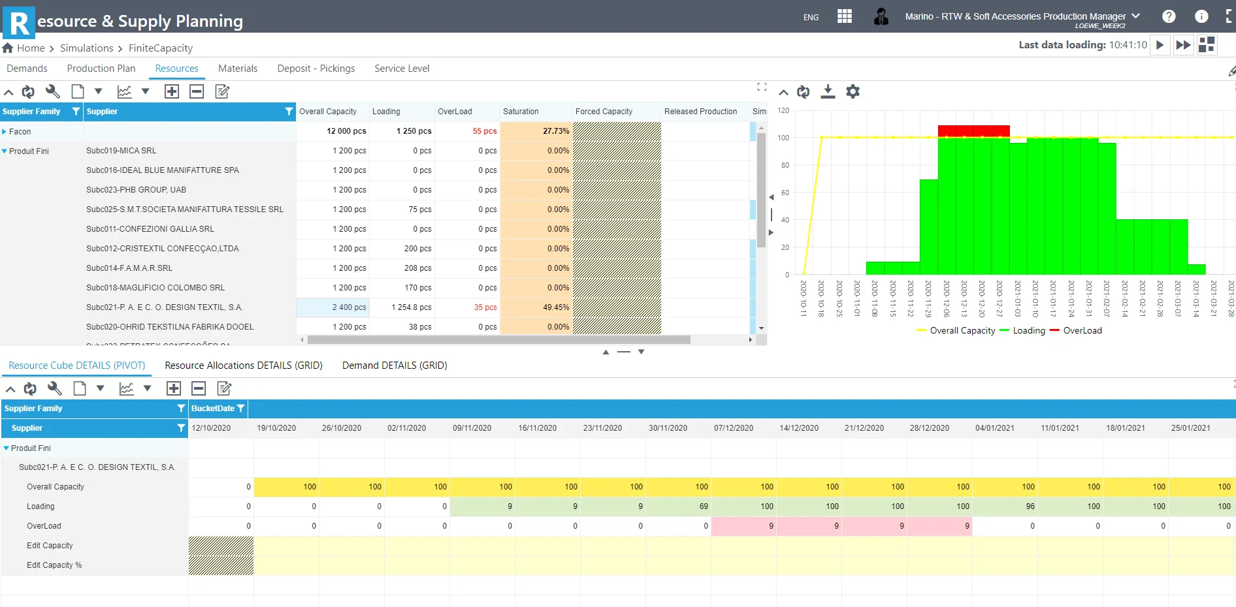Open the chart settings gear icon
Screen dimensions: 1236x607
(853, 91)
